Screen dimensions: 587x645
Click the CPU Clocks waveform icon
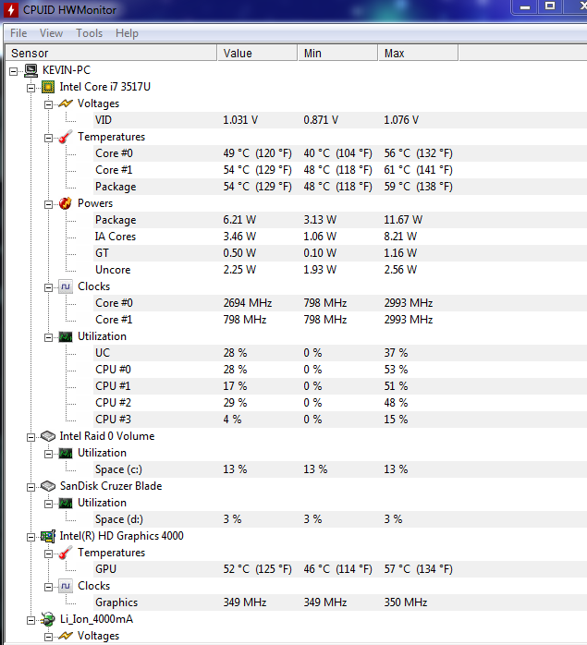click(x=66, y=286)
